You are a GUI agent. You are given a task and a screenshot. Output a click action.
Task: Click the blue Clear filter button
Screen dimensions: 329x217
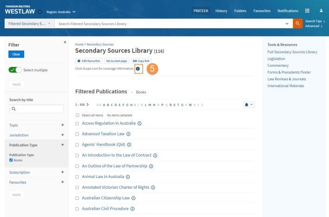pyautogui.click(x=16, y=54)
